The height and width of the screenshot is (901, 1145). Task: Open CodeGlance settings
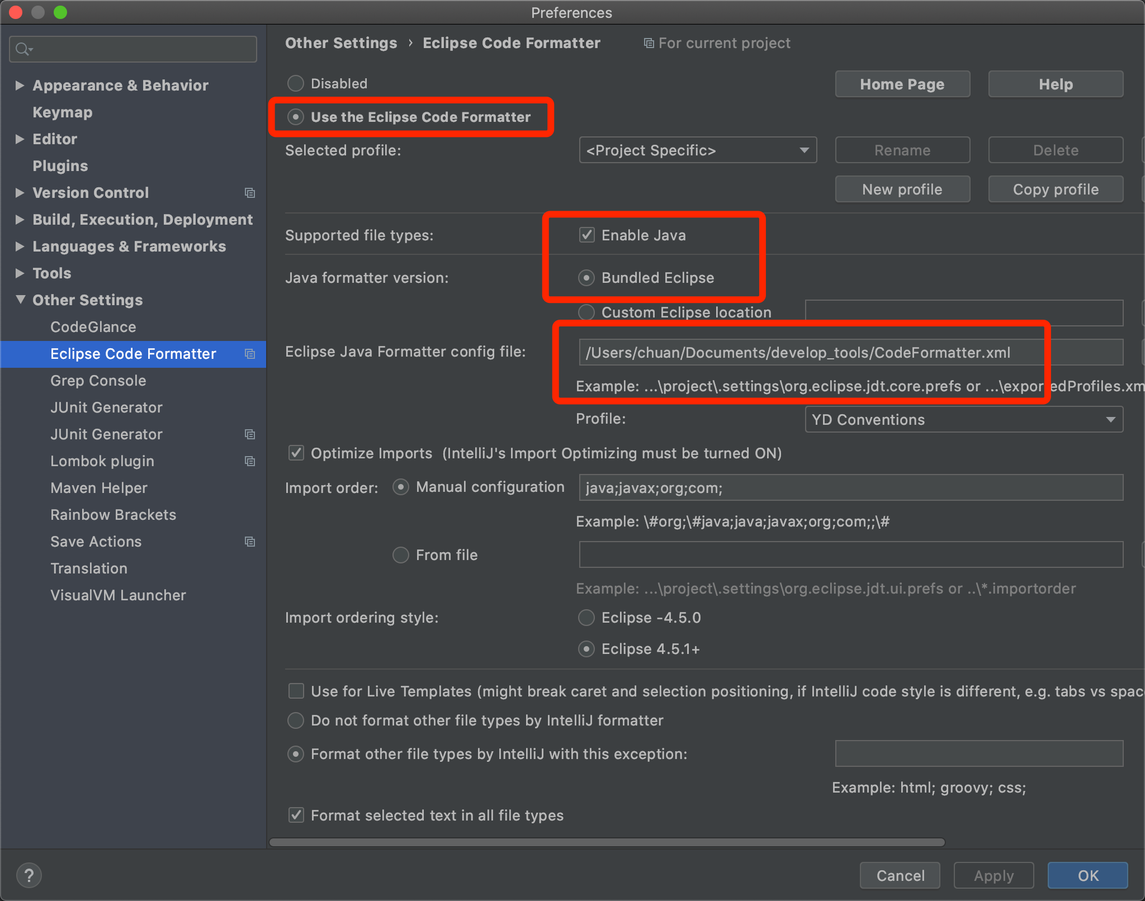pos(93,327)
